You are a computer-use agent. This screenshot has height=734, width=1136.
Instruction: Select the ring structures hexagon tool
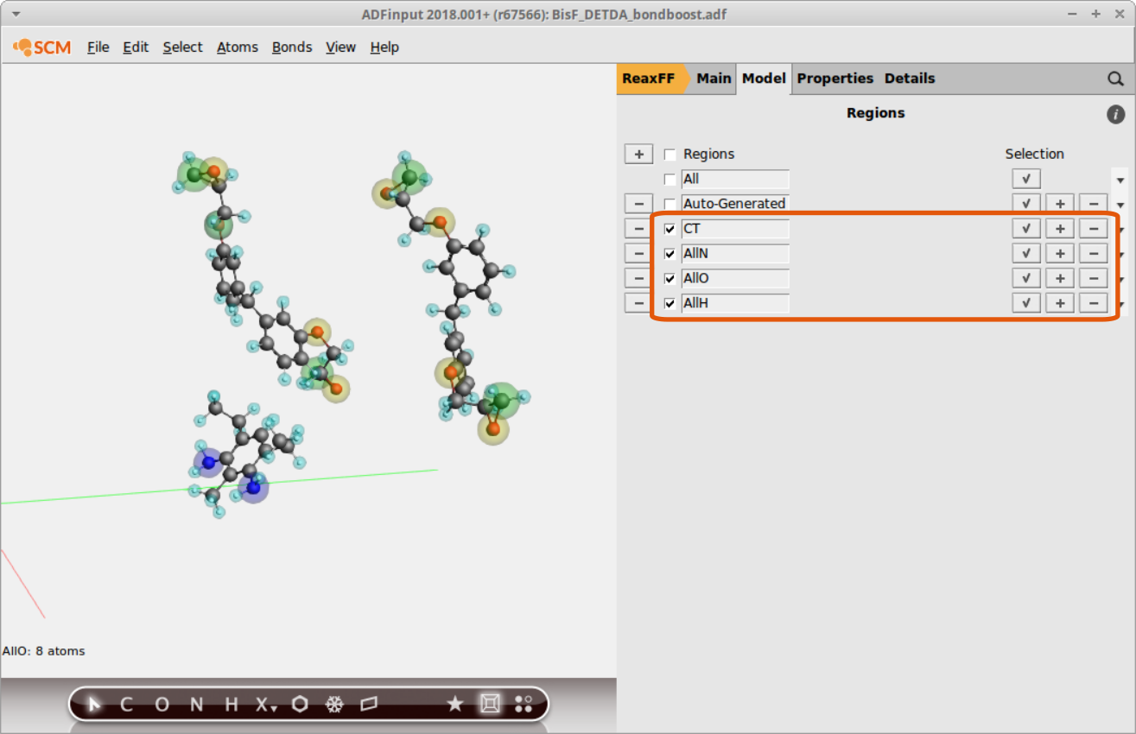(300, 705)
